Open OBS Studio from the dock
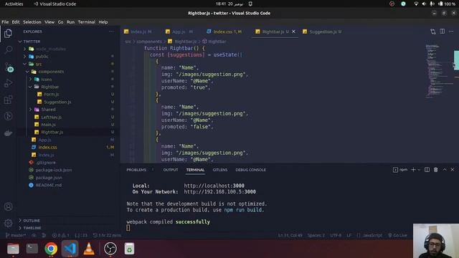Viewport: 459px width, 258px height. (x=110, y=249)
